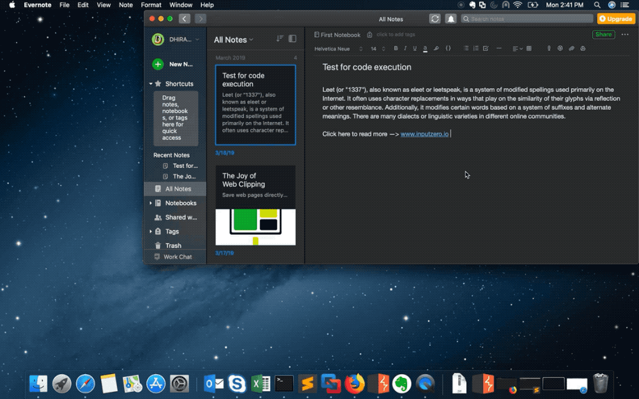
Task: Insert a checkbox with the to-do icon
Action: coord(486,49)
